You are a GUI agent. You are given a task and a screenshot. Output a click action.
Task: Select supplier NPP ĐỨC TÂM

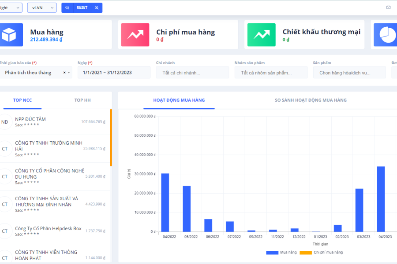(x=30, y=119)
